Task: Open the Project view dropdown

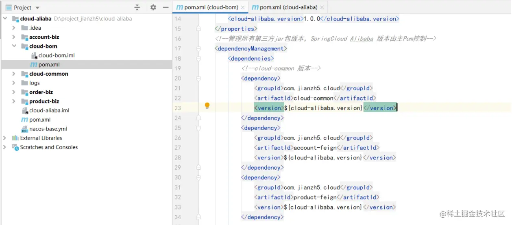Action: [37, 8]
